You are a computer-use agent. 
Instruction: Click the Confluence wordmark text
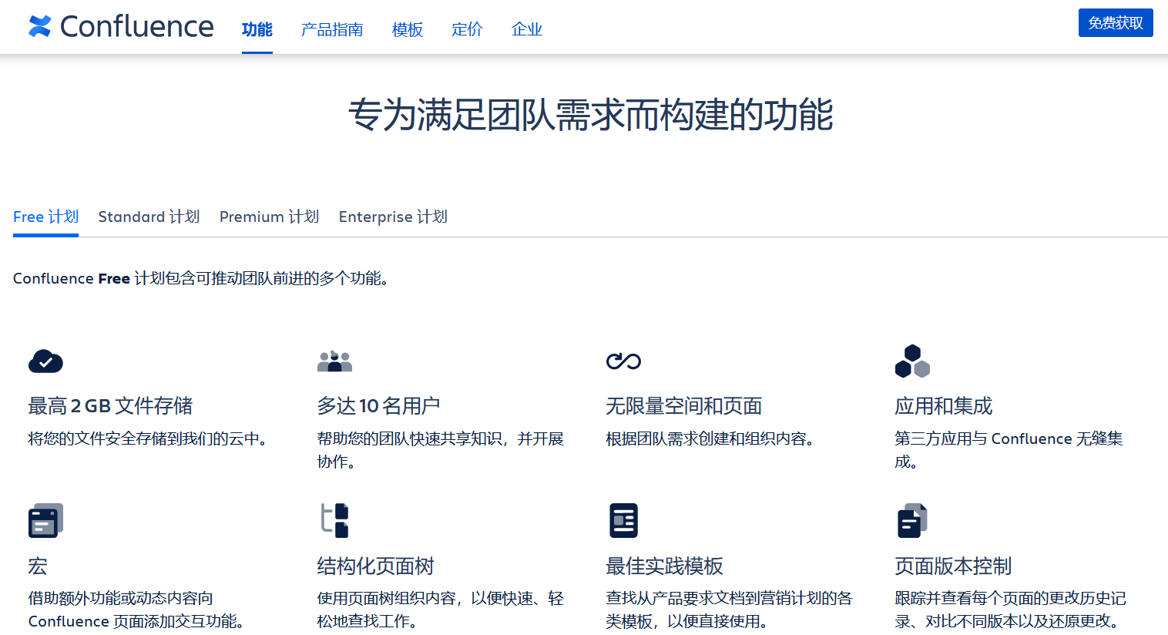[137, 26]
